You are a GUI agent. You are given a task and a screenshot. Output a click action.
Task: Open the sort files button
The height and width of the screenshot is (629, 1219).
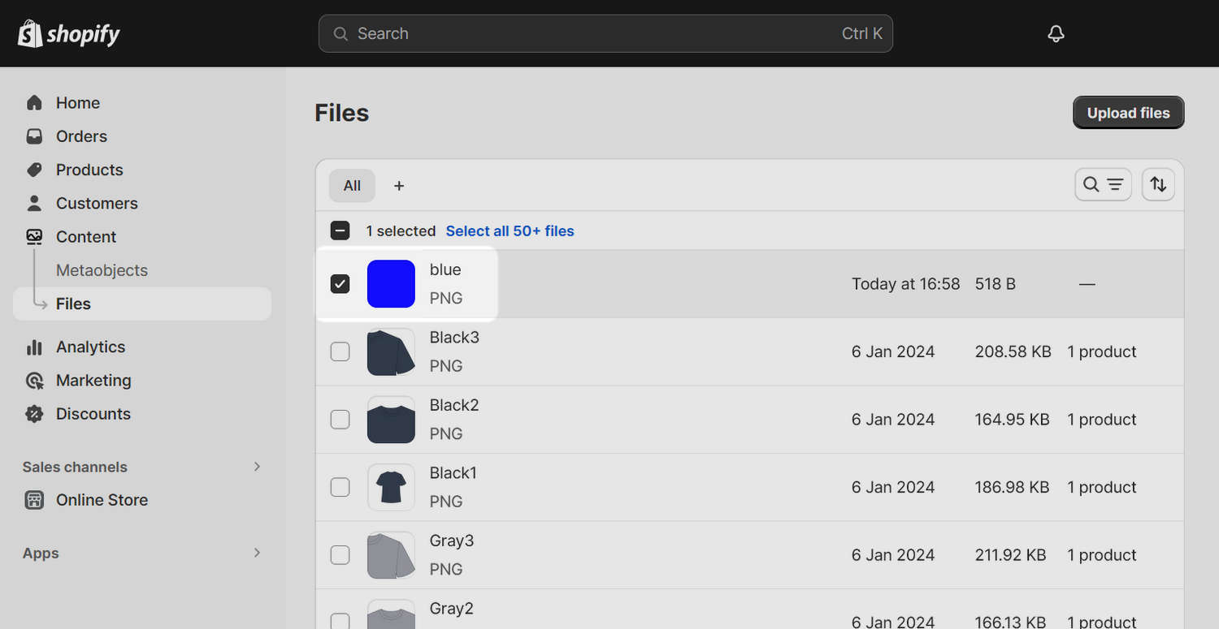pyautogui.click(x=1158, y=185)
